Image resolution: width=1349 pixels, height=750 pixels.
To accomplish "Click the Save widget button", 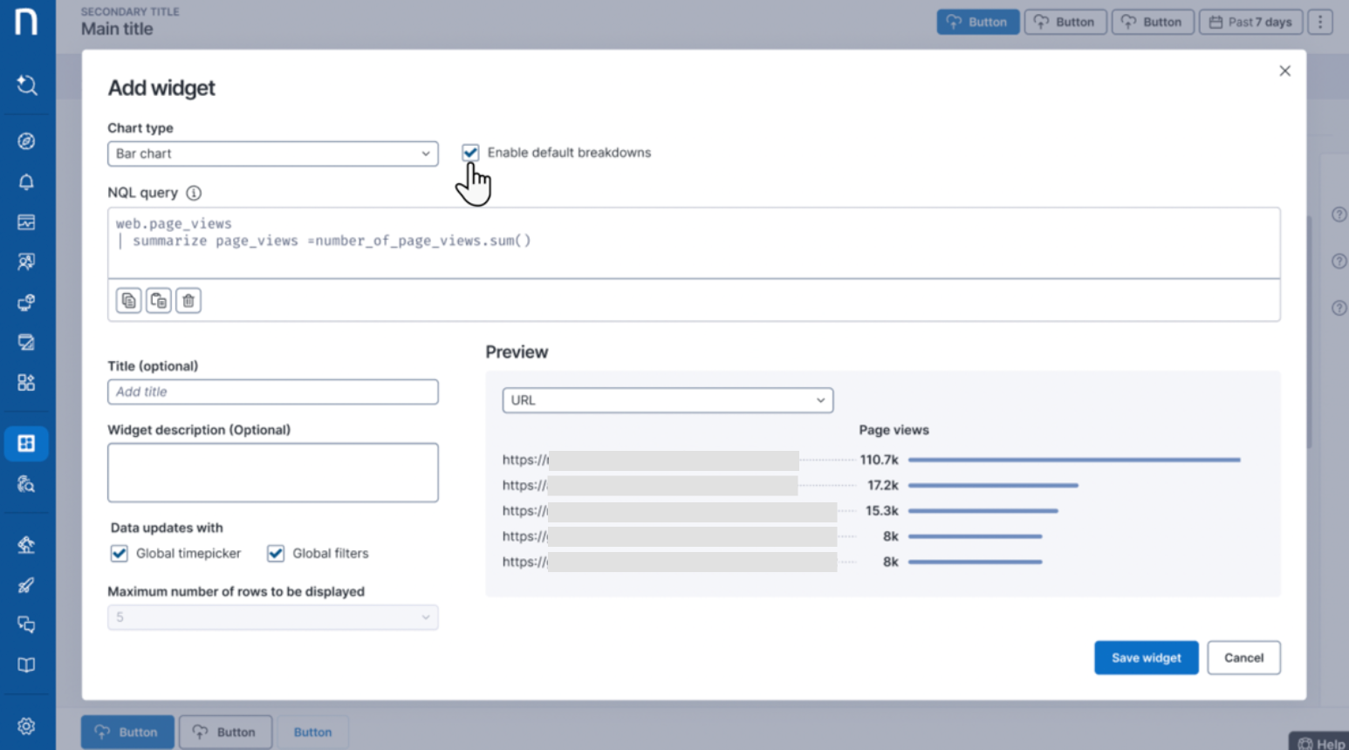I will click(1146, 658).
